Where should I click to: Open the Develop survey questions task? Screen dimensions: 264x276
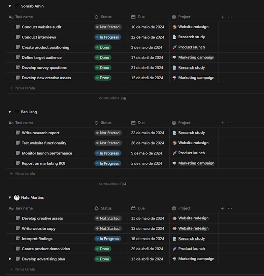click(44, 68)
